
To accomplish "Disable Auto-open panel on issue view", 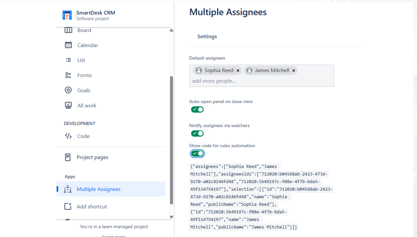I will click(197, 110).
